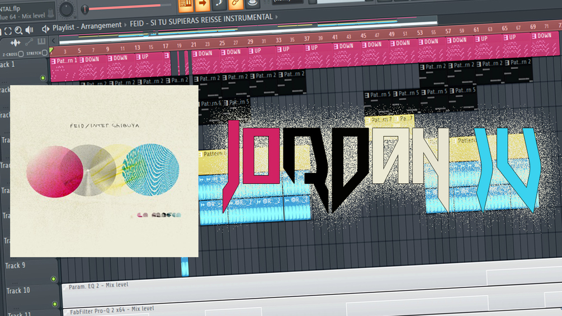Click the speaker icon before Playlist title
This screenshot has height=316, width=562.
45,29
